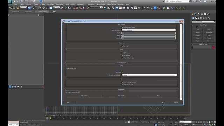Click the Web updates button

pos(84,96)
